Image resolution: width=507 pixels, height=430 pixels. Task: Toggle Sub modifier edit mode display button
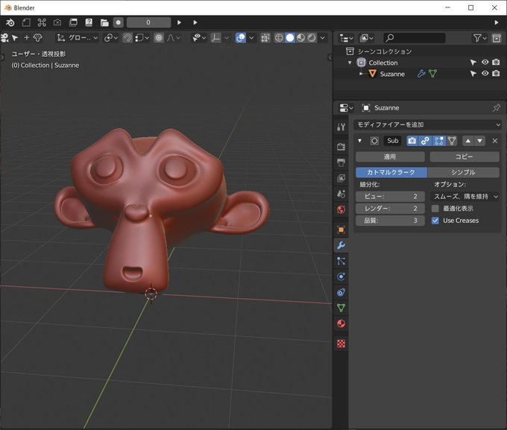(x=438, y=141)
